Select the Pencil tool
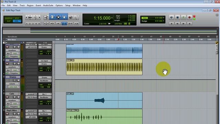 [x=76, y=17]
